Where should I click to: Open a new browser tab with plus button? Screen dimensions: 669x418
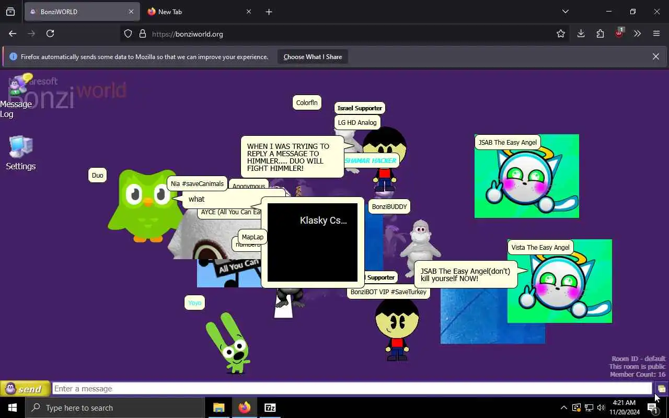click(x=269, y=11)
